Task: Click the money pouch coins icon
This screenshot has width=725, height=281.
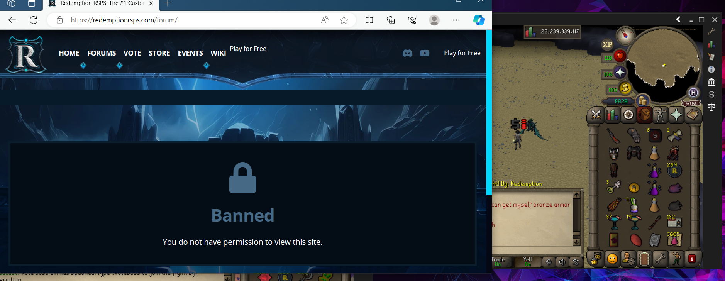Action: click(642, 101)
